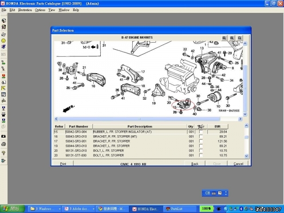Show hidden tray icons with the chevron
This screenshot has width=284, height=213.
pyautogui.click(x=226, y=209)
